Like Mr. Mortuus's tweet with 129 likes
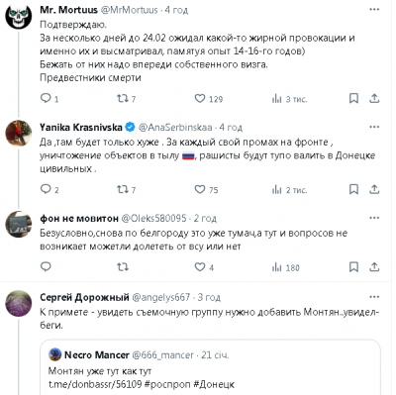Viewport: 396px width, 395px height. tap(209, 98)
